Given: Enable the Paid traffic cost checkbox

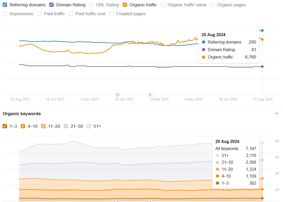Looking at the screenshot, I should pyautogui.click(x=71, y=14).
